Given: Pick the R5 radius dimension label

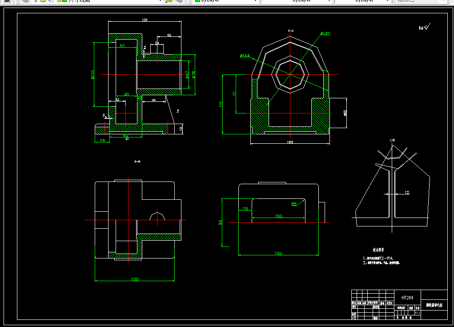Looking at the screenshot, I should tap(294, 204).
